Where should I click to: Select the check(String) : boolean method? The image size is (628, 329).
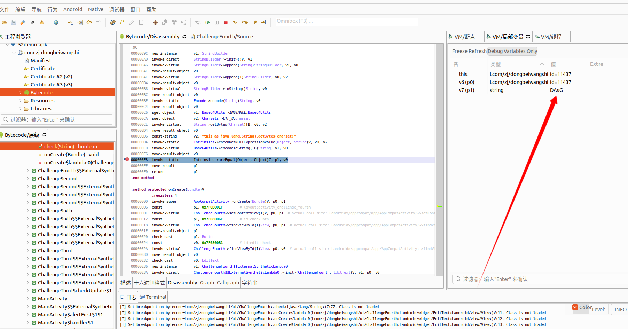click(57, 147)
